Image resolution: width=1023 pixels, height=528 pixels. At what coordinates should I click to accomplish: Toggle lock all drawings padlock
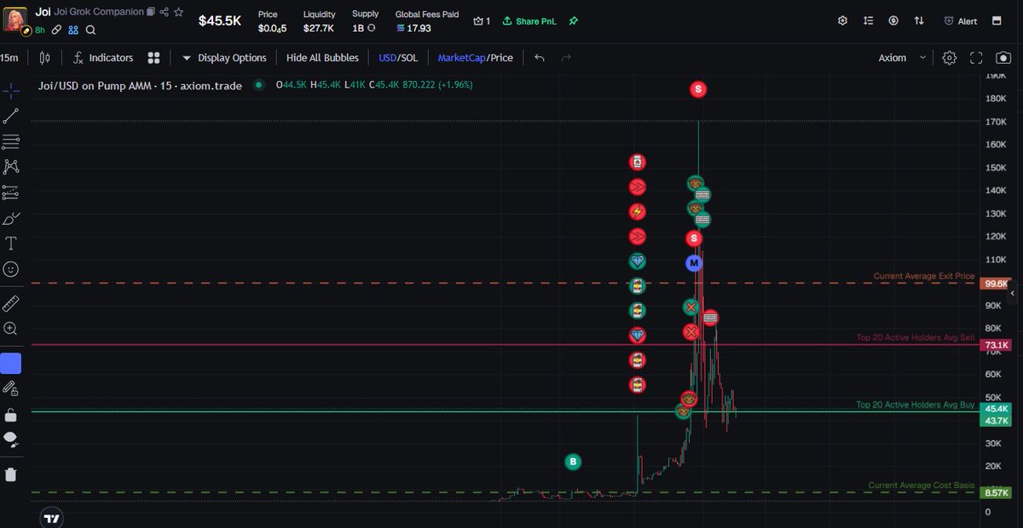[11, 415]
